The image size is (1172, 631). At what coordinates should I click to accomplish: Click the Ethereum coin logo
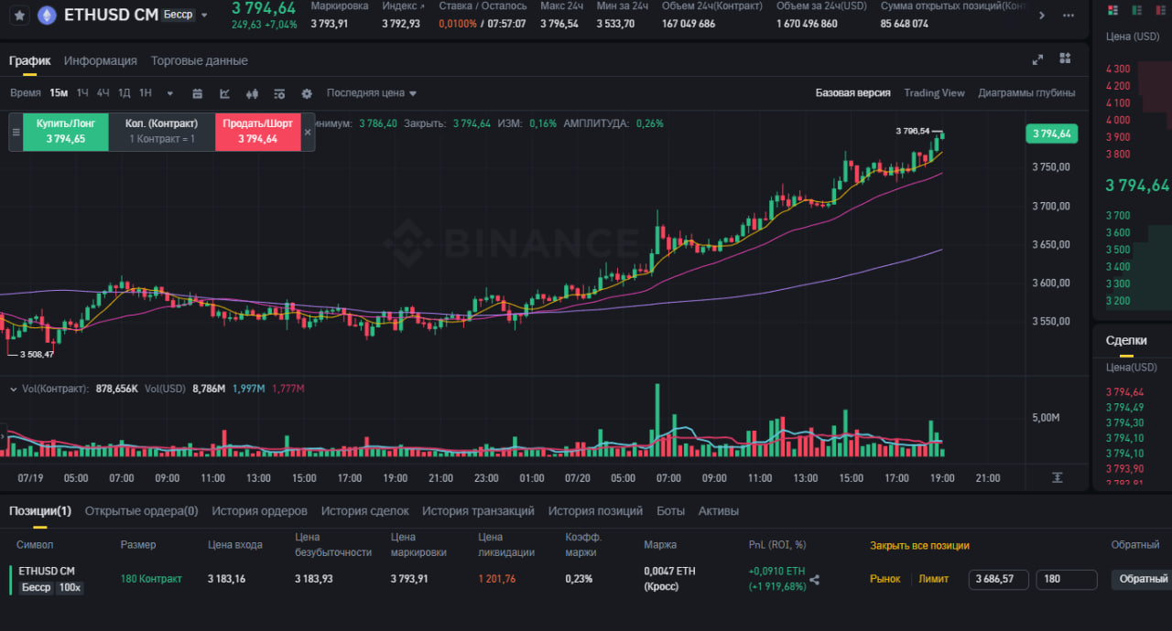[x=46, y=16]
